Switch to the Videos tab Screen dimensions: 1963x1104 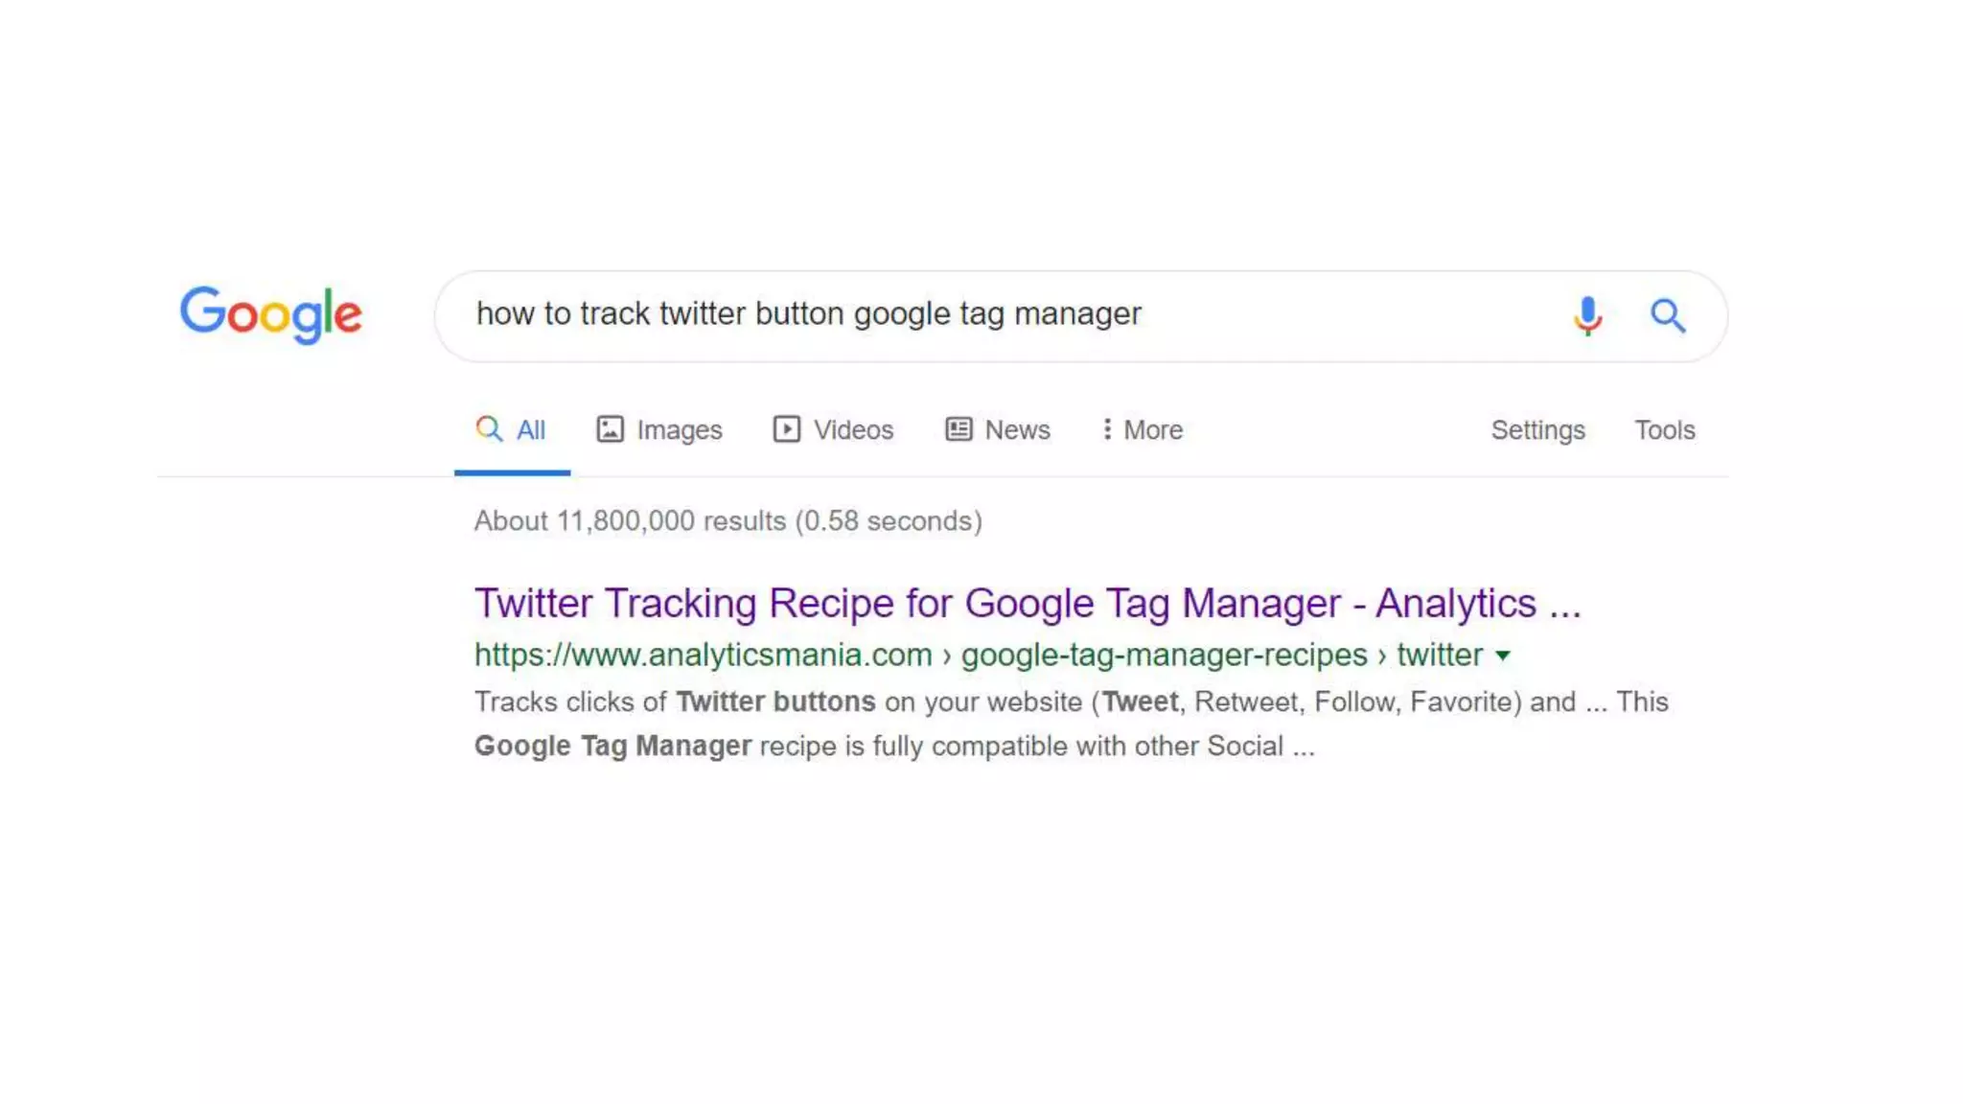coord(853,430)
